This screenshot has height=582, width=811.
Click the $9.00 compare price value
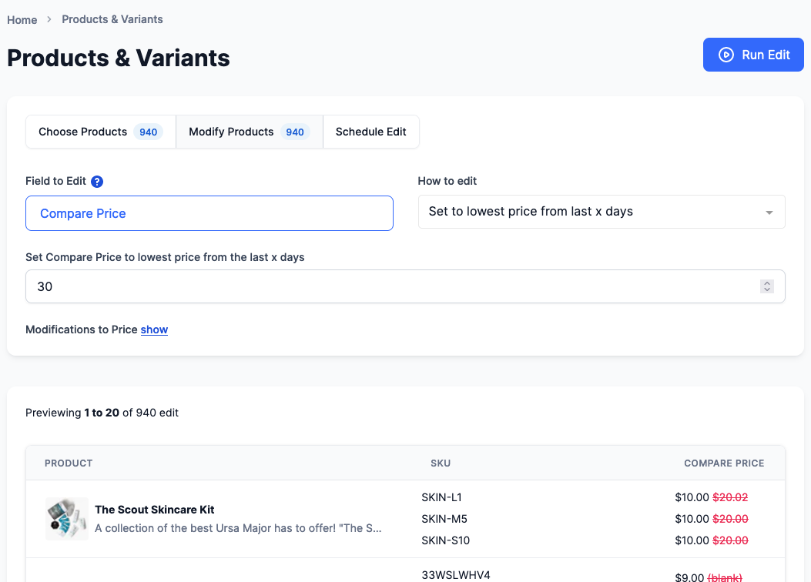click(x=689, y=577)
